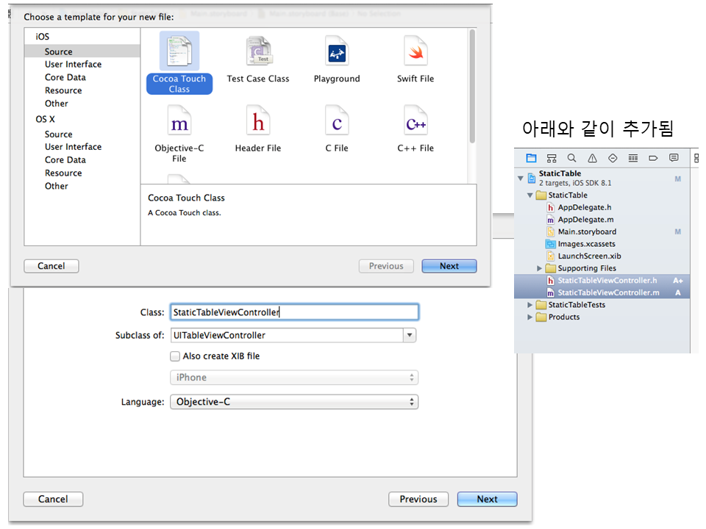Show the Breakpoint navigator

(x=653, y=158)
